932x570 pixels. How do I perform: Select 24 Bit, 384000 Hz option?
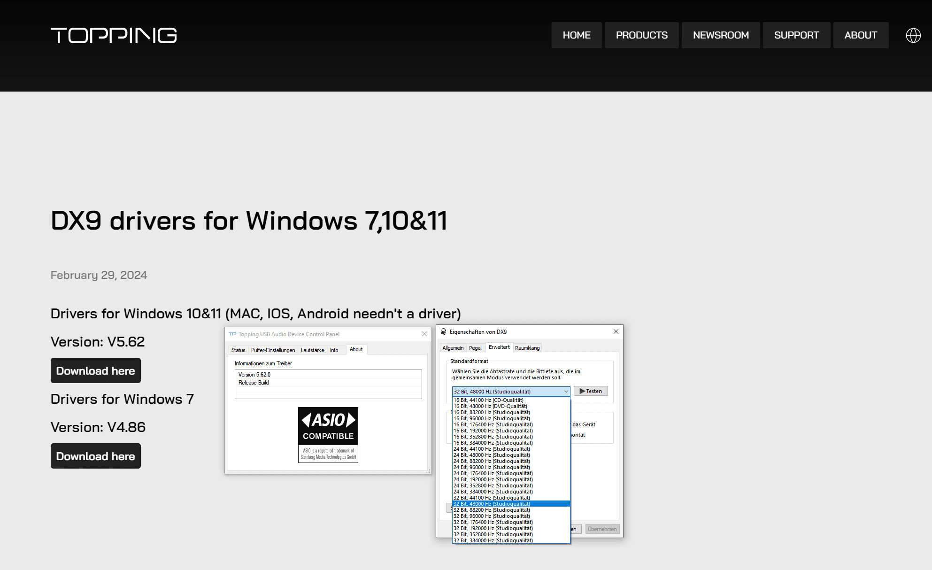[511, 492]
